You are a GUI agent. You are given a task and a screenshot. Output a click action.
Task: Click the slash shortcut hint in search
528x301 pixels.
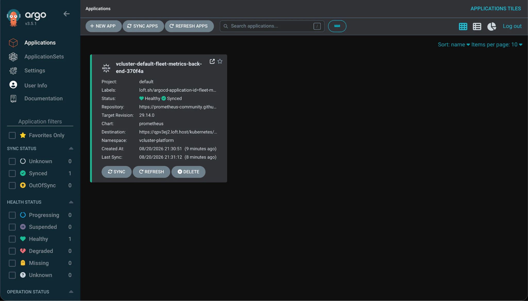317,26
